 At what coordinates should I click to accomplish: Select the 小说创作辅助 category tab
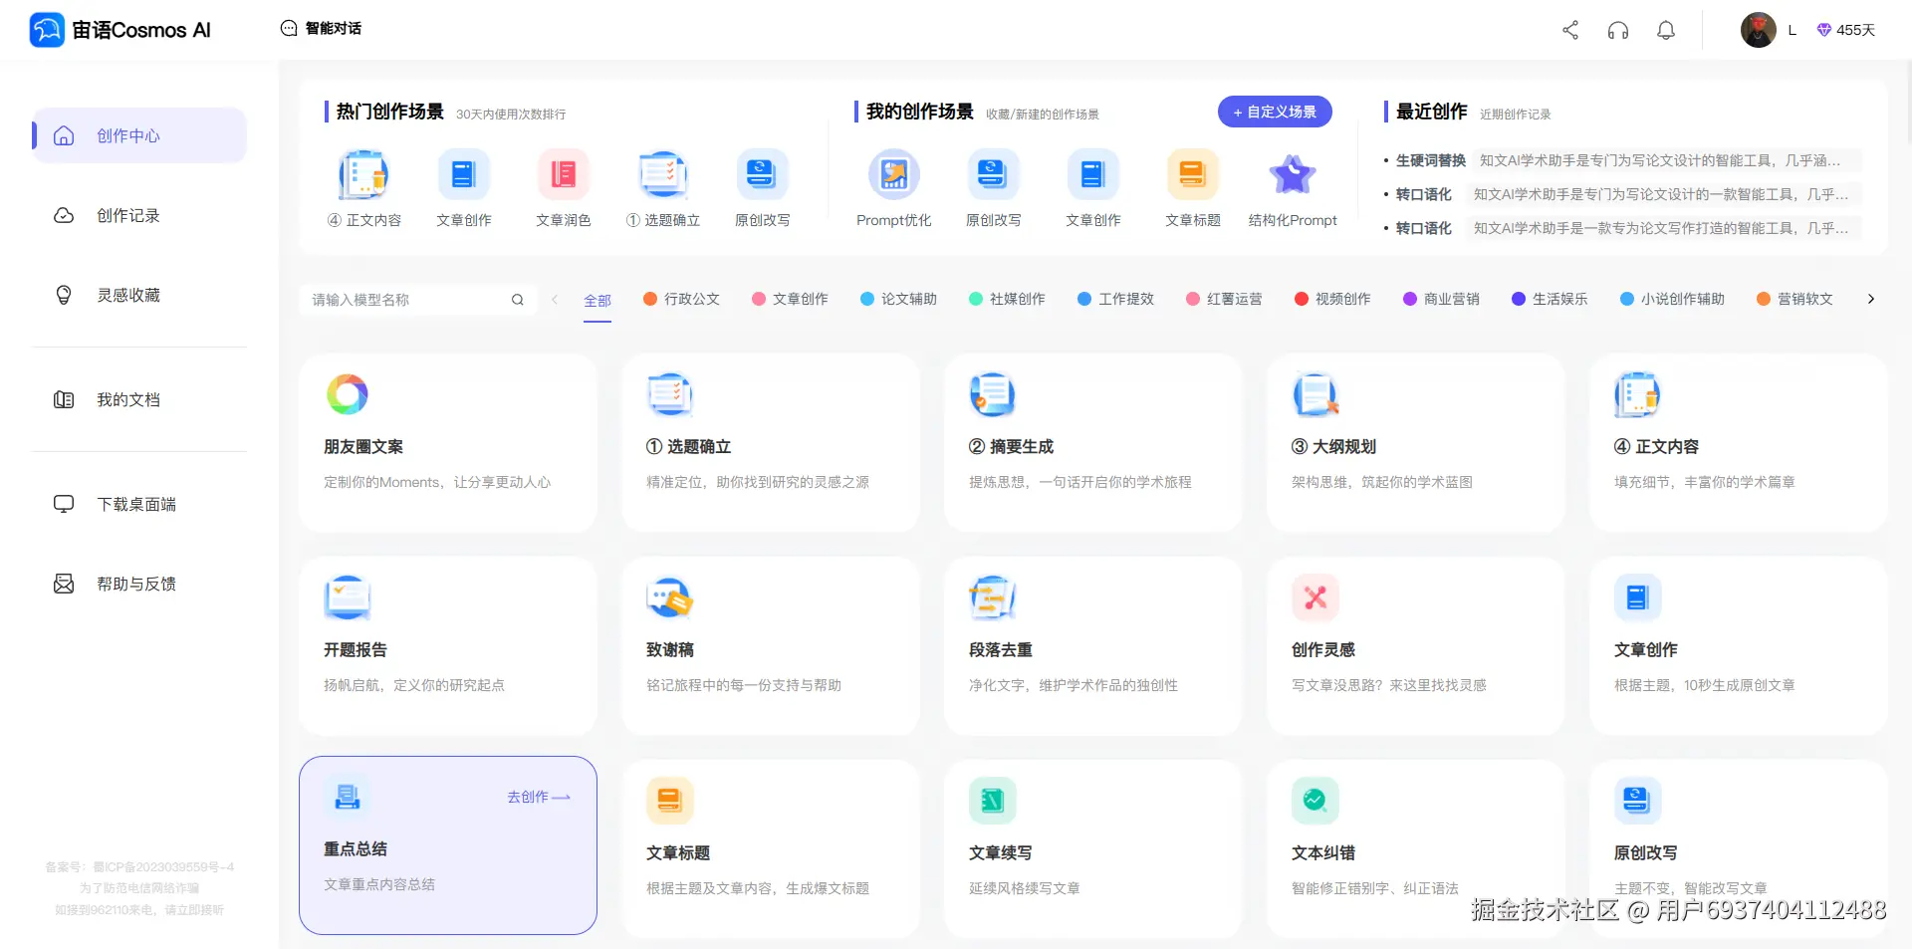(x=1673, y=299)
